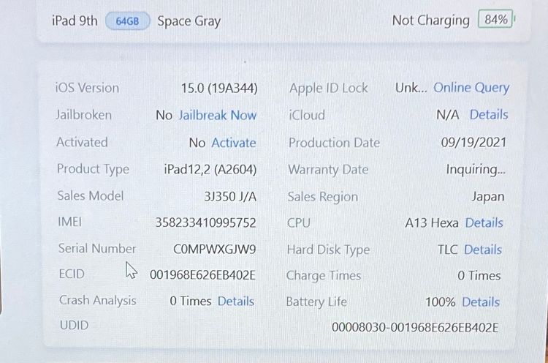Click the Crash Analysis label
This screenshot has height=363, width=548.
tap(98, 301)
